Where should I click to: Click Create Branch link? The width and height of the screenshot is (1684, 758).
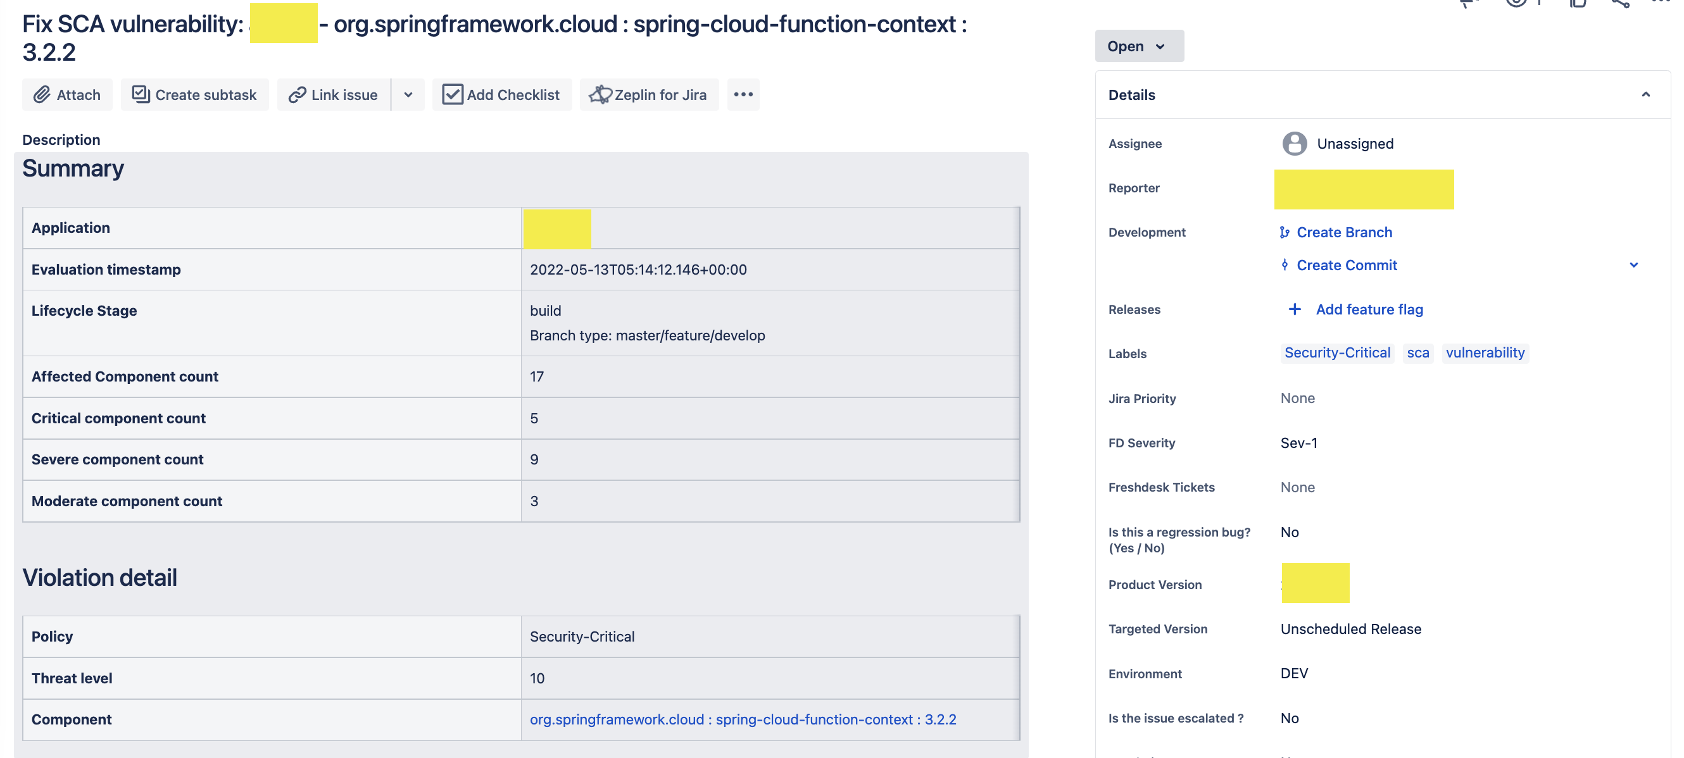point(1344,233)
